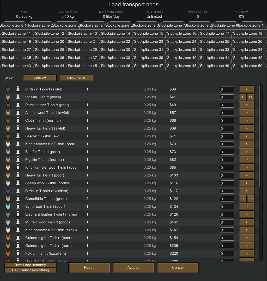Viewport: 267px width, 281px height.
Task: Show info for Synthread T-shirt (poor)
Action: point(18,206)
